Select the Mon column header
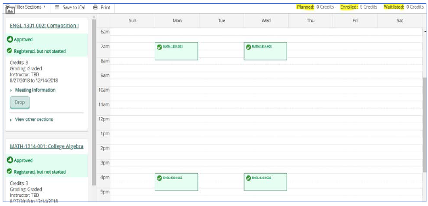Screen dimensions: 428x206 (x=177, y=20)
